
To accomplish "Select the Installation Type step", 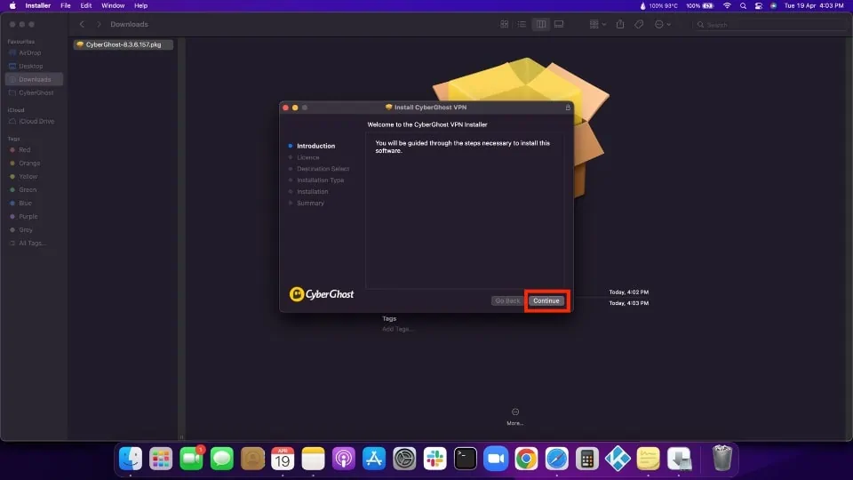I will pyautogui.click(x=321, y=180).
